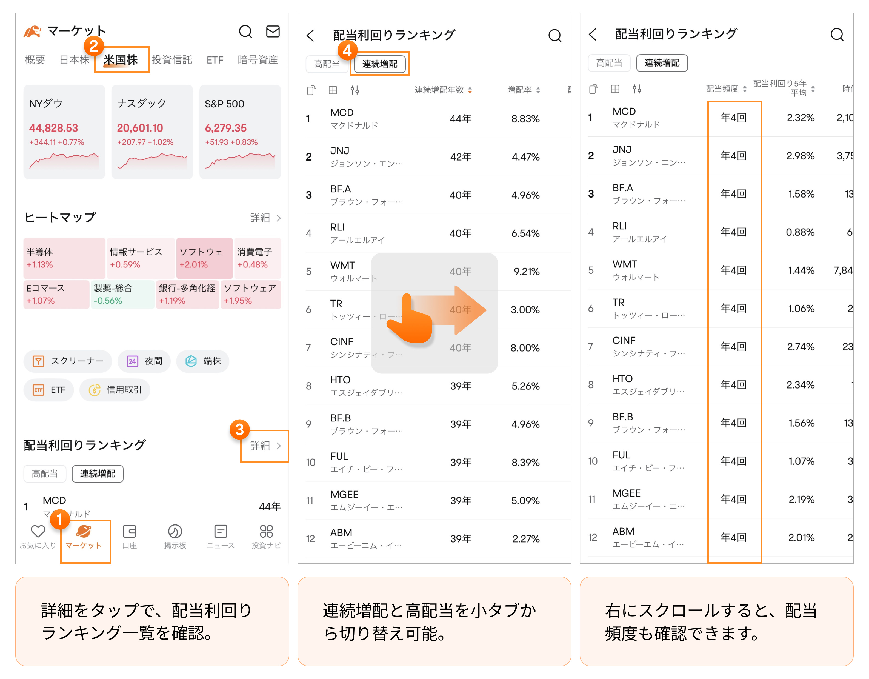869x679 pixels.
Task: Open BF.A row in middle ranking list
Action: (438, 195)
